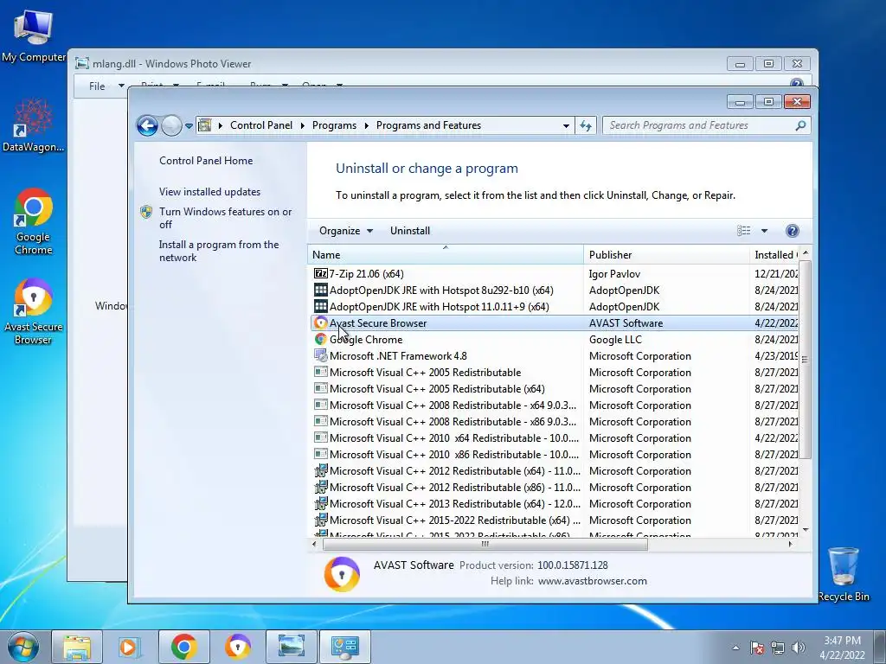Open Windows Explorer from the taskbar

click(x=77, y=647)
